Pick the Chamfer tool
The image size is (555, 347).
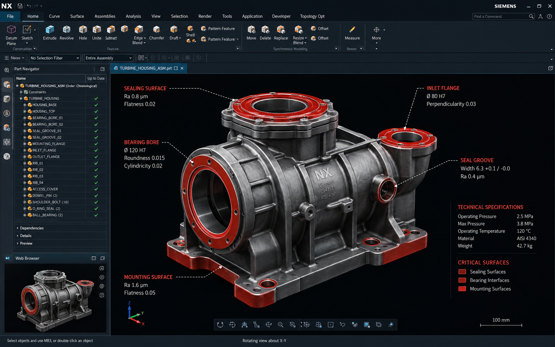(156, 33)
